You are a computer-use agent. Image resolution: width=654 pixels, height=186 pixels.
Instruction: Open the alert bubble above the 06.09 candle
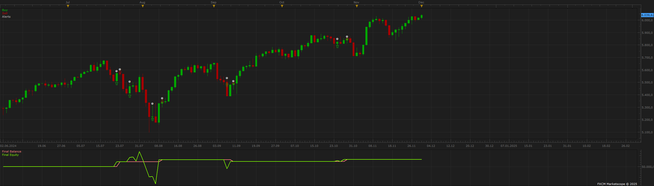pos(227,78)
